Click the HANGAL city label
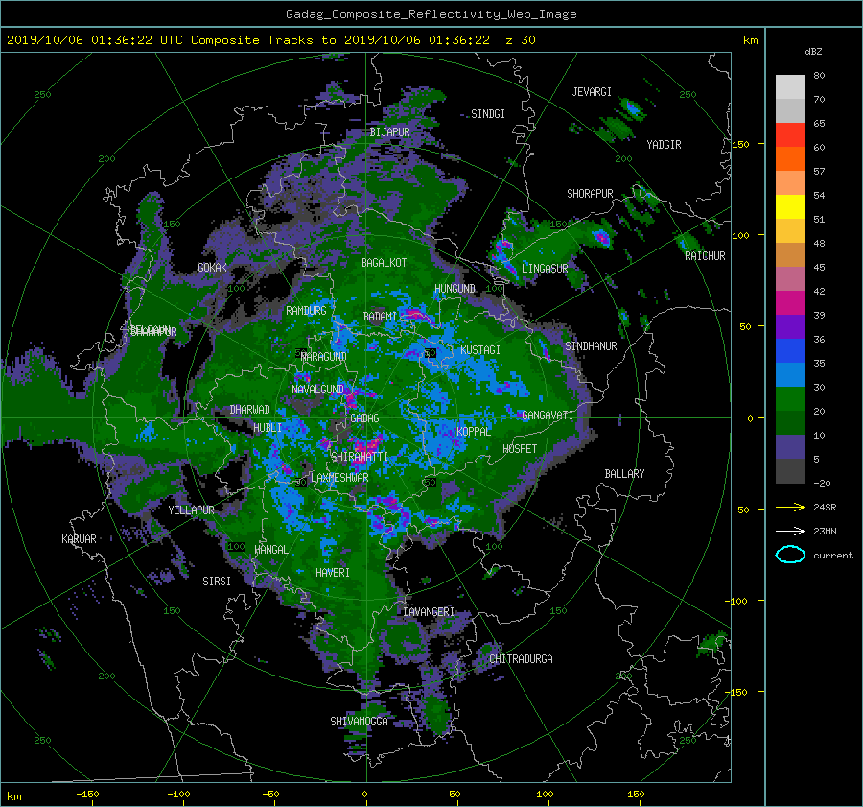 click(x=271, y=550)
